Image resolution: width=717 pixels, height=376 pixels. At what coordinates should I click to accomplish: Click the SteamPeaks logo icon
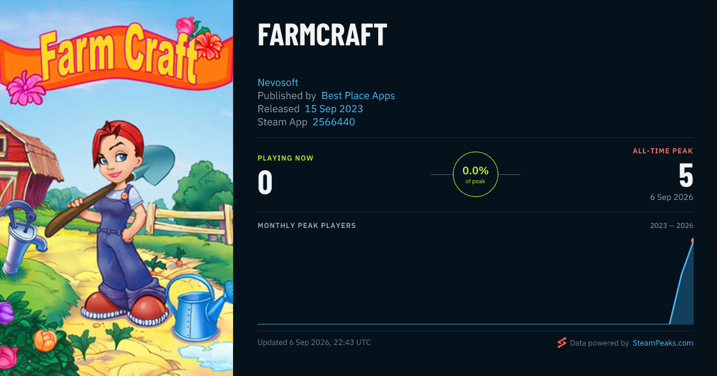561,343
